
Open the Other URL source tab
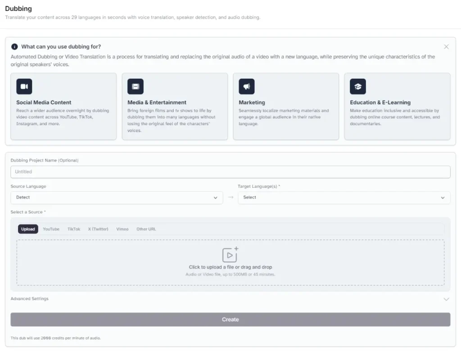click(146, 229)
